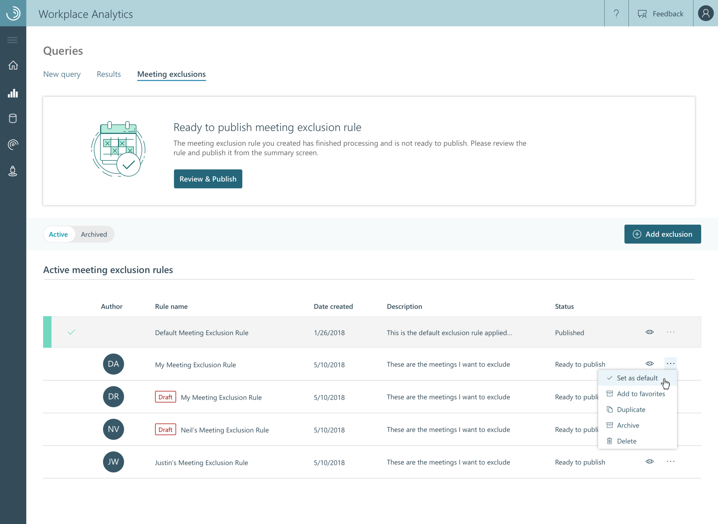718x524 pixels.
Task: Click the help question mark icon
Action: pos(617,14)
